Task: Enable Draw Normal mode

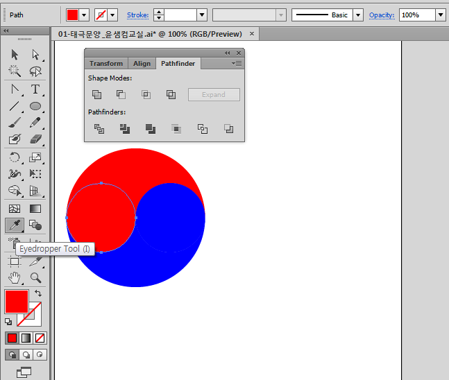Action: point(12,355)
